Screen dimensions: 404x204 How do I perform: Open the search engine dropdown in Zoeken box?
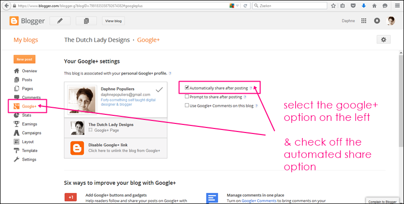point(256,6)
